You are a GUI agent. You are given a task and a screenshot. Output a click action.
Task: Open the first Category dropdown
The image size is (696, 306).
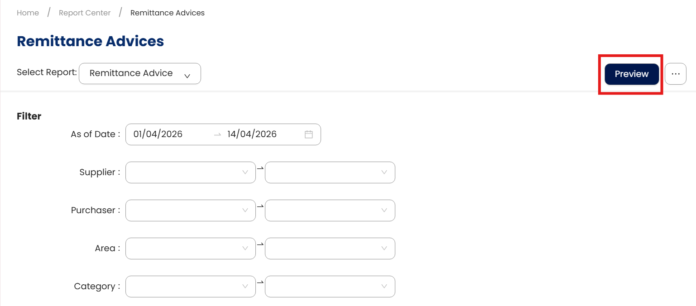pyautogui.click(x=190, y=287)
